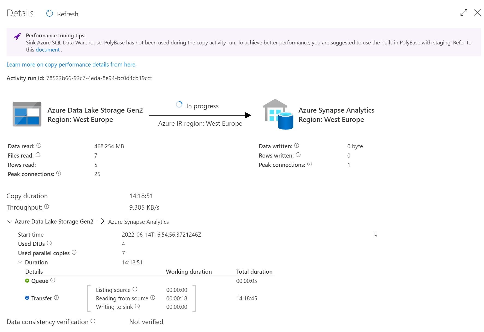
Task: Show info for Listing source
Action: coord(135,289)
